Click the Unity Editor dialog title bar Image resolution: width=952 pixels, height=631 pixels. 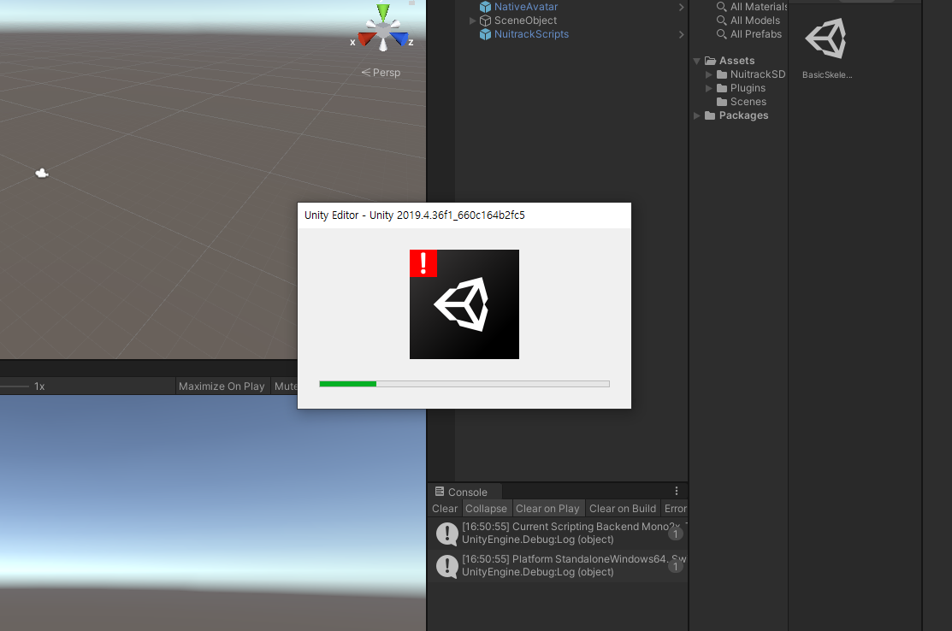(464, 215)
